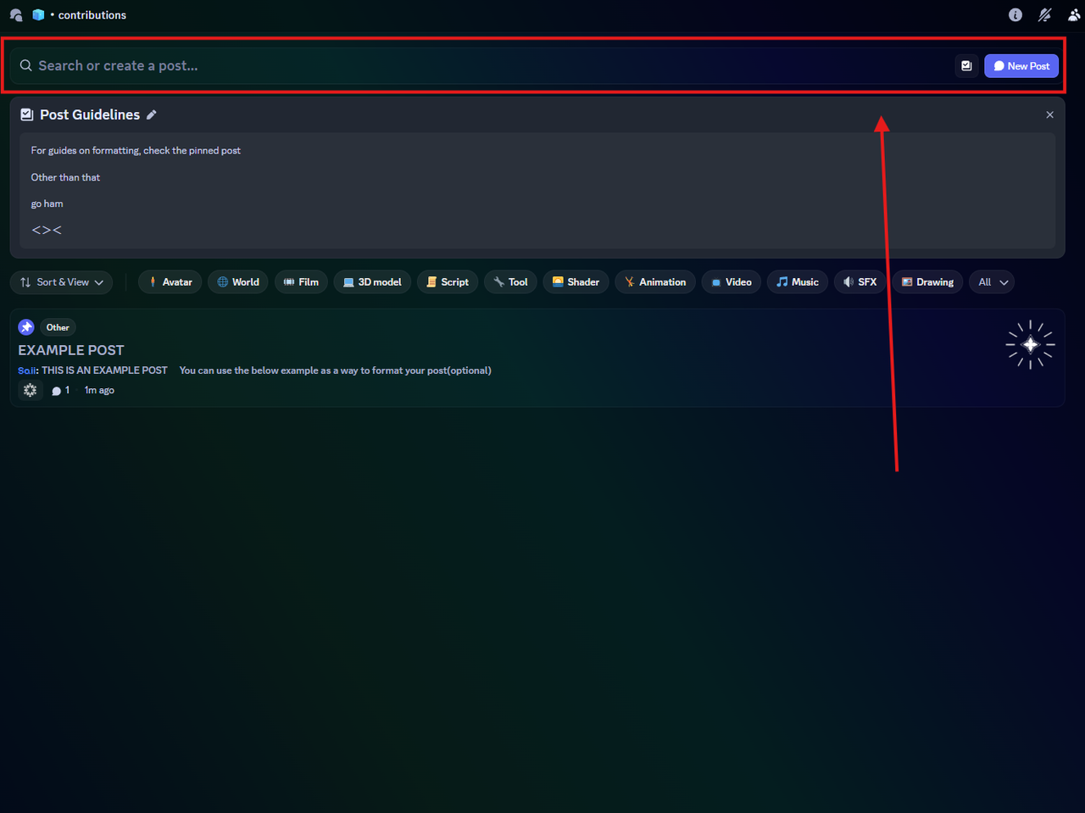1085x813 pixels.
Task: Filter posts by the World tag
Action: [x=238, y=282]
